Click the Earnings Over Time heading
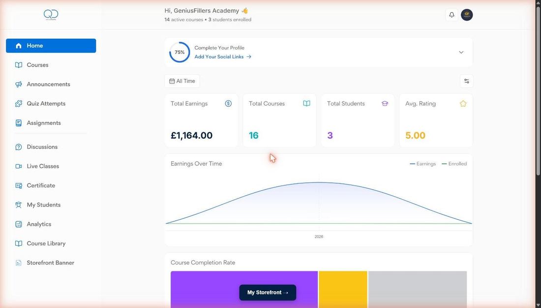The width and height of the screenshot is (541, 308). 196,164
